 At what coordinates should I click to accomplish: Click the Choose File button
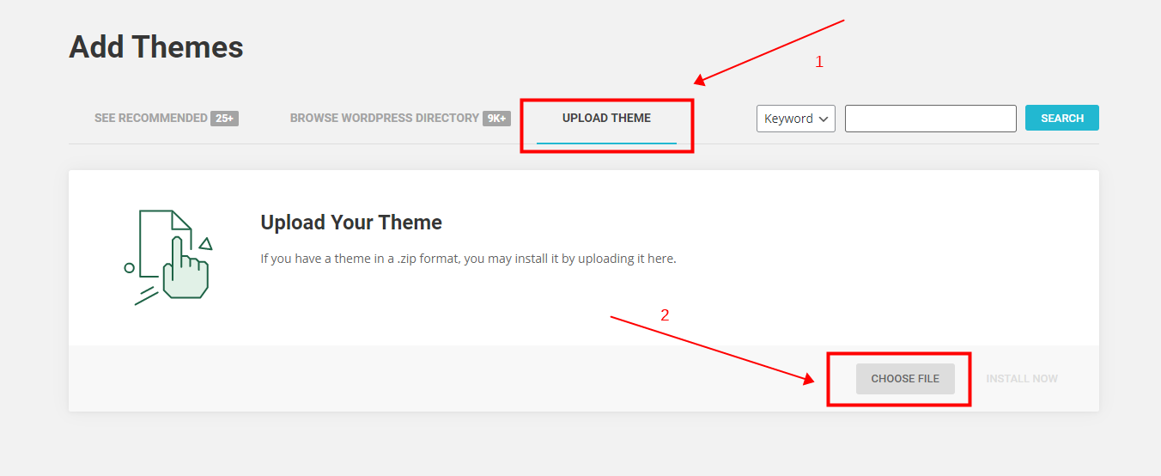click(x=905, y=378)
